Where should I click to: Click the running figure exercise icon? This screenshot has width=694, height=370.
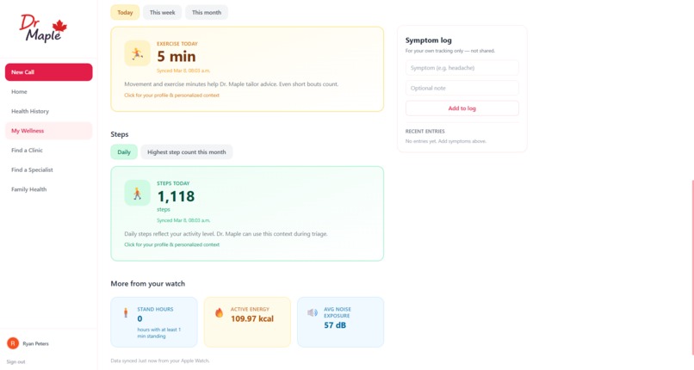click(137, 53)
